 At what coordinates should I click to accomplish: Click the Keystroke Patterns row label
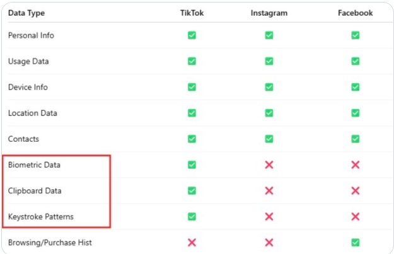41,217
